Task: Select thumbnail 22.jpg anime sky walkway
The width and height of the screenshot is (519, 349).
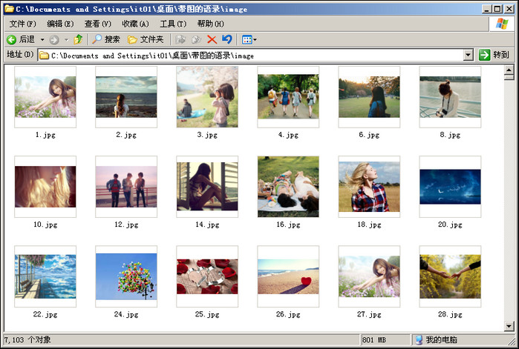Action: point(45,276)
